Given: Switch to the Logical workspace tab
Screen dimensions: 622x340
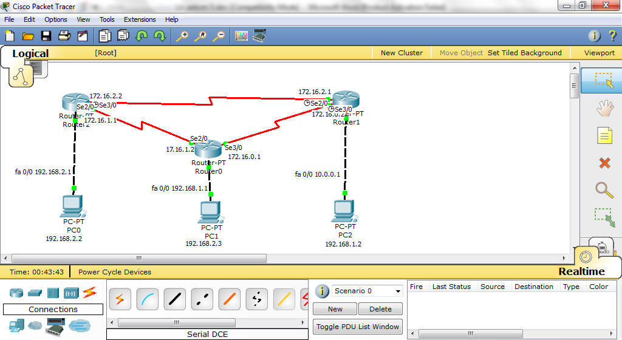Looking at the screenshot, I should pos(30,53).
